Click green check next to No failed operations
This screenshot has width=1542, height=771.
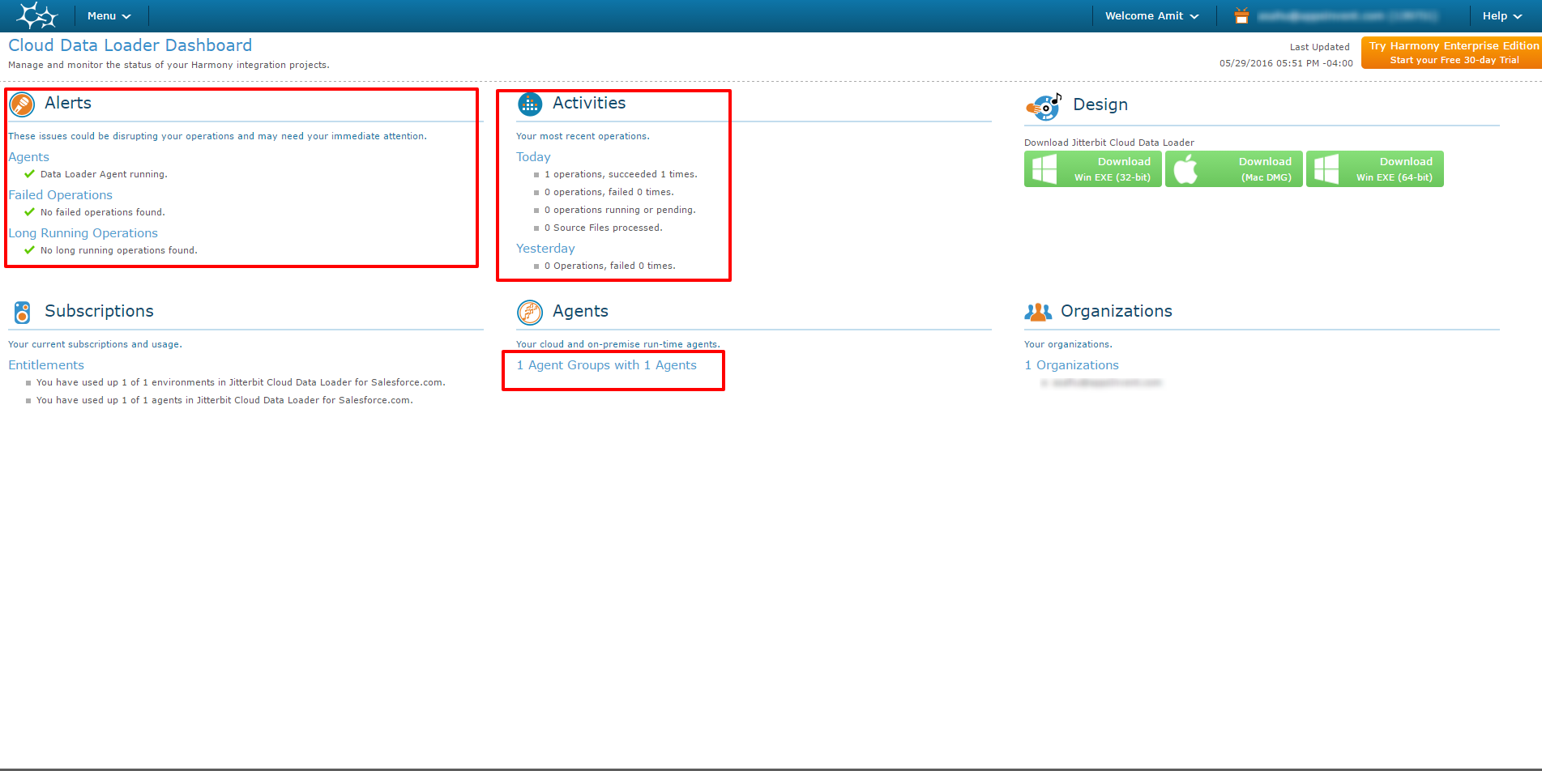[x=30, y=212]
